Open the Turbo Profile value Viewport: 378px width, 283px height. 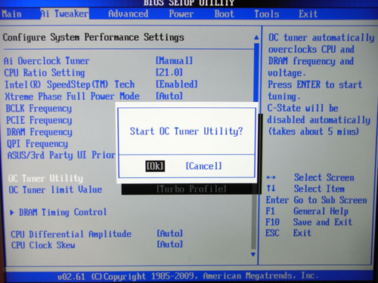coord(191,189)
